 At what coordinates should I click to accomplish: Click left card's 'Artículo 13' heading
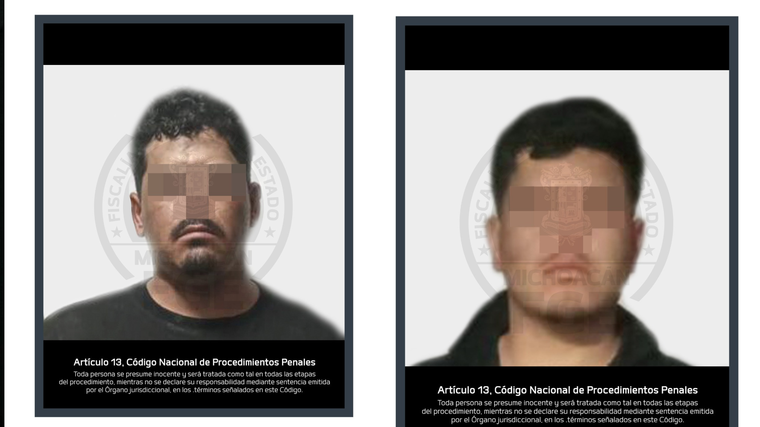pyautogui.click(x=194, y=362)
